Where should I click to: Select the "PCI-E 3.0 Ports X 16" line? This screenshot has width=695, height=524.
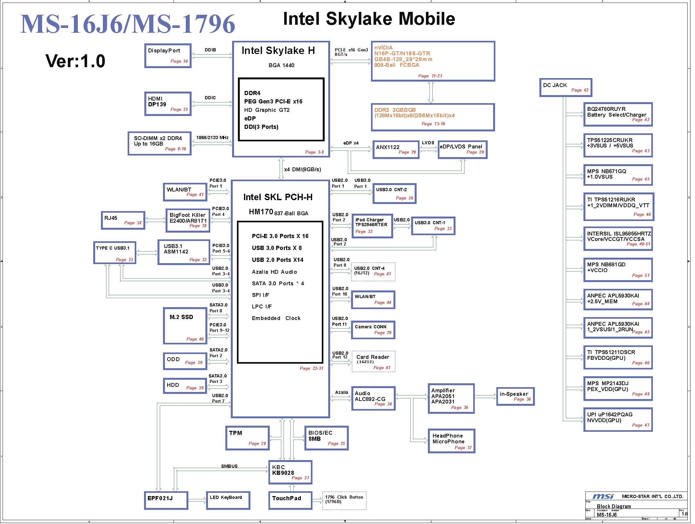(x=280, y=236)
